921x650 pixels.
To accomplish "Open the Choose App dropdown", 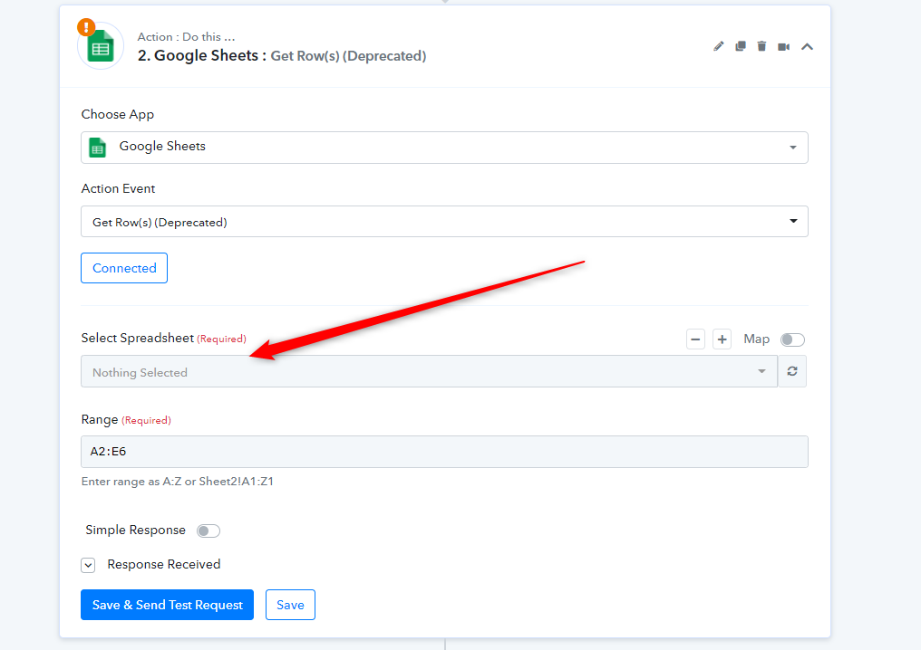I will 444,148.
